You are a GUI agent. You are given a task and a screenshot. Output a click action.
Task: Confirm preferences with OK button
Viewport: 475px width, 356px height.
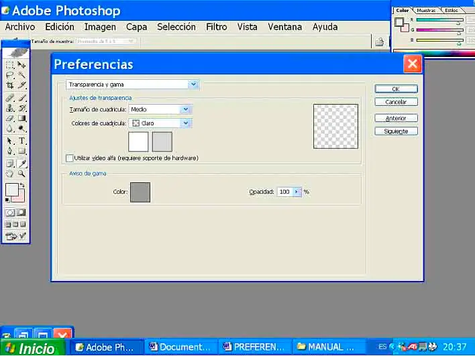397,89
